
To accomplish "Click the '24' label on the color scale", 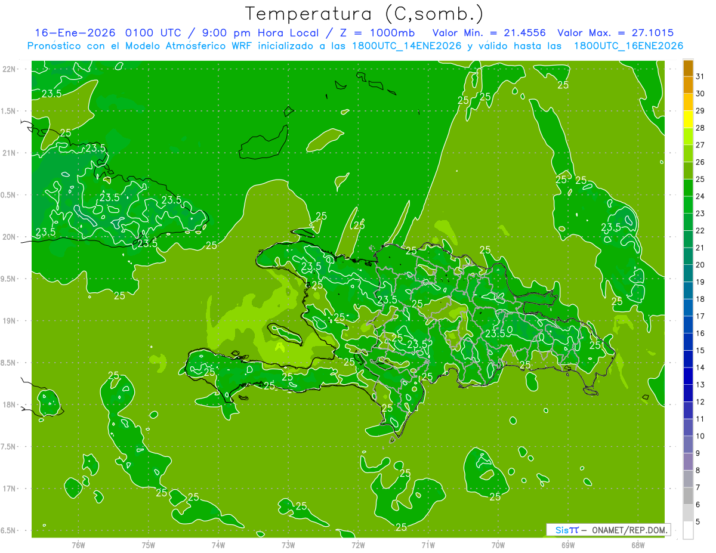I will [700, 196].
